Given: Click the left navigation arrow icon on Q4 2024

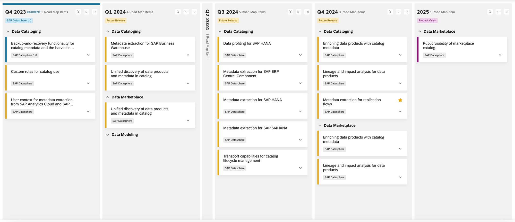Looking at the screenshot, I should pos(398,12).
